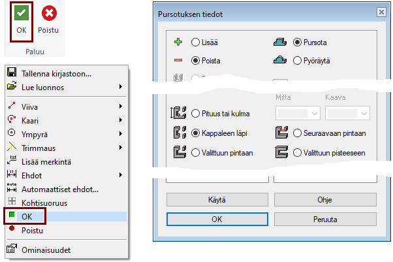Click the Pursota extrude shape icon
Viewport: 393px width, 262px height.
point(279,42)
